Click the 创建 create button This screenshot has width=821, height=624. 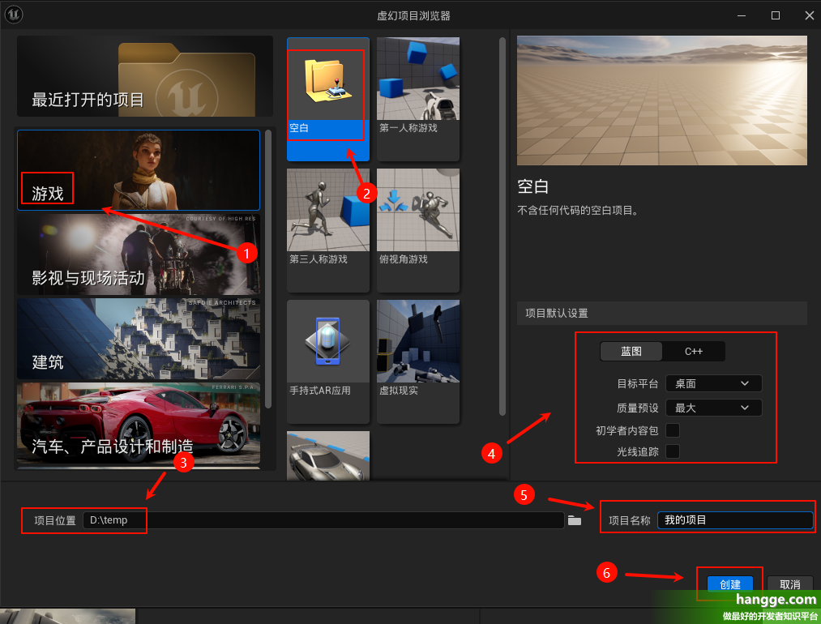729,584
